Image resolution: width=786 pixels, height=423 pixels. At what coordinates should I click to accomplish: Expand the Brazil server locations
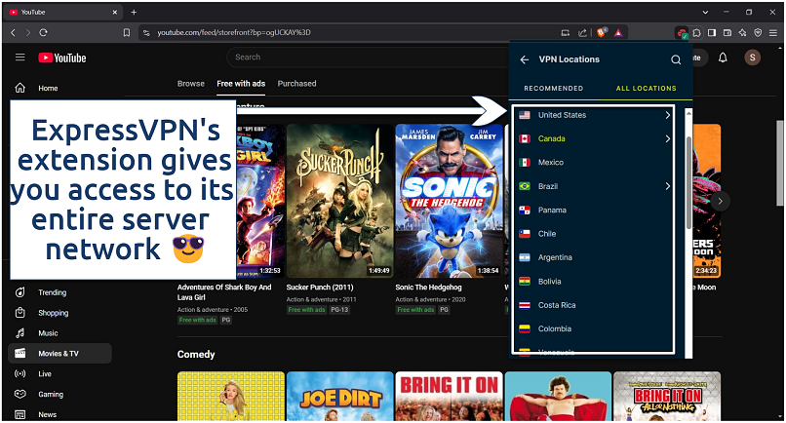click(x=668, y=186)
